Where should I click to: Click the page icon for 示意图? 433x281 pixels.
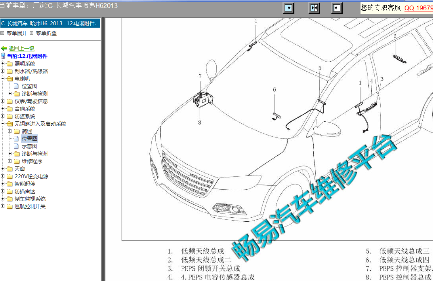click(16, 146)
